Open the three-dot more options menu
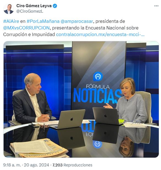The width and height of the screenshot is (161, 170). coord(156,6)
